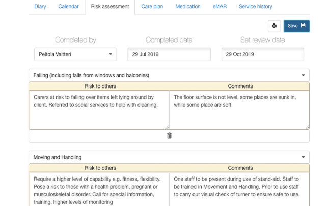The height and width of the screenshot is (206, 331).
Task: Open the Calendar tab
Action: 68,6
